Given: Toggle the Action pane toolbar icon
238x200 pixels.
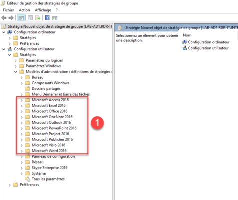Looking at the screenshot, I should 55,18.
